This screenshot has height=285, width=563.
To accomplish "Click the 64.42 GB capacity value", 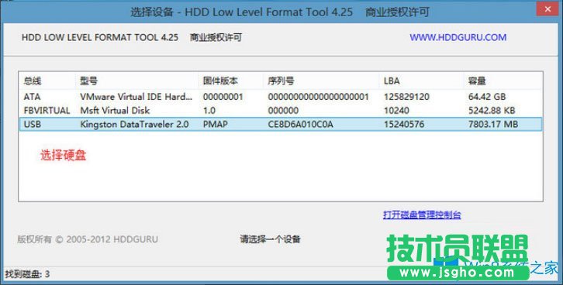I will tap(487, 97).
